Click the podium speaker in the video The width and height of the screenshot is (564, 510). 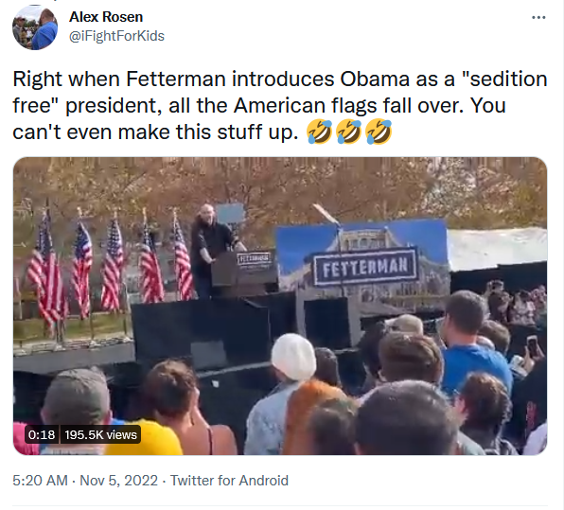pyautogui.click(x=215, y=250)
